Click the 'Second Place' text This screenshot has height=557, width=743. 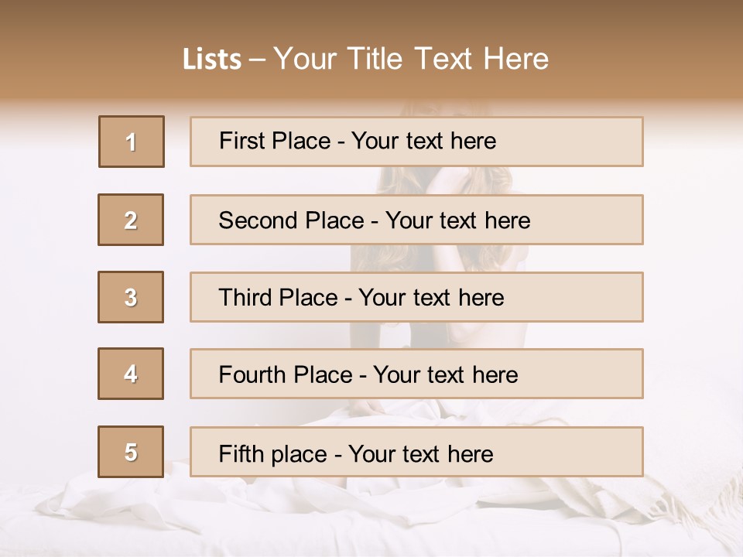292,220
